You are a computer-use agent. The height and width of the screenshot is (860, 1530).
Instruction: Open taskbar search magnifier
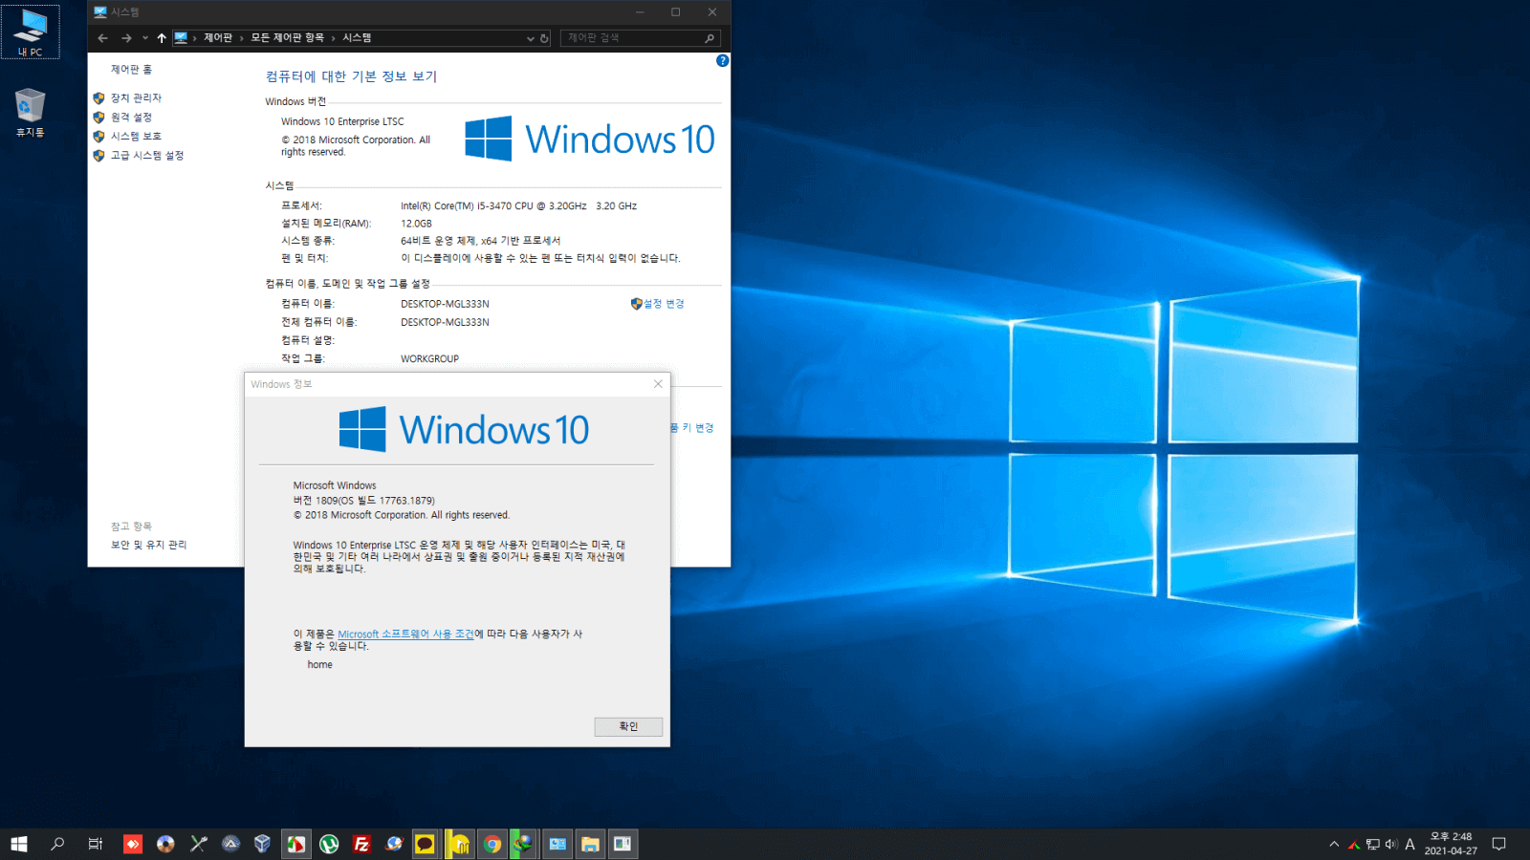(57, 844)
